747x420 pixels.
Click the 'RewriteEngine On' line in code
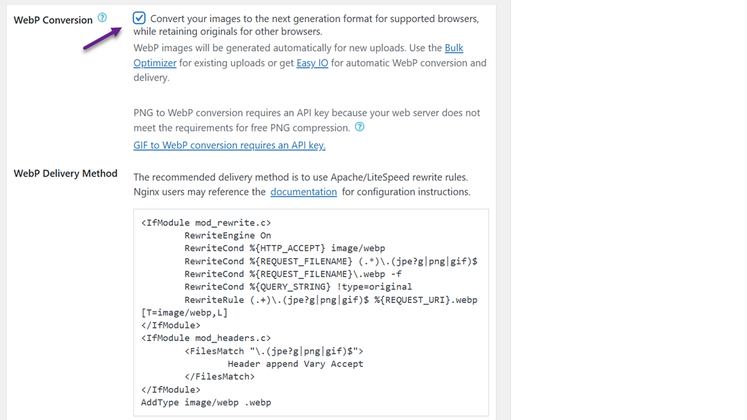(x=228, y=235)
